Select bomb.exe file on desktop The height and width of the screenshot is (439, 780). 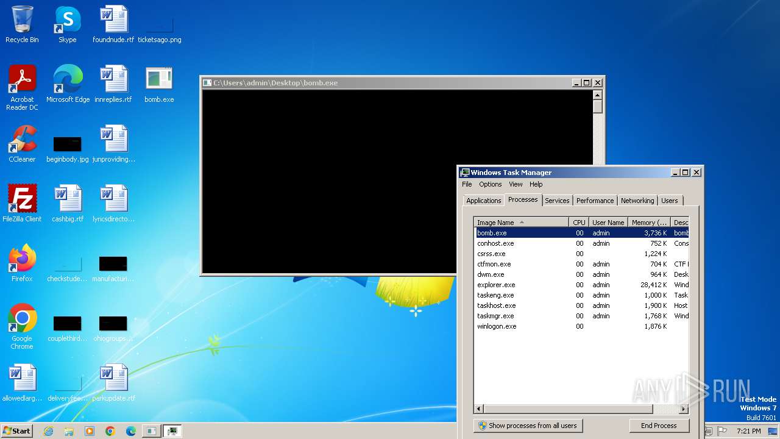coord(159,84)
